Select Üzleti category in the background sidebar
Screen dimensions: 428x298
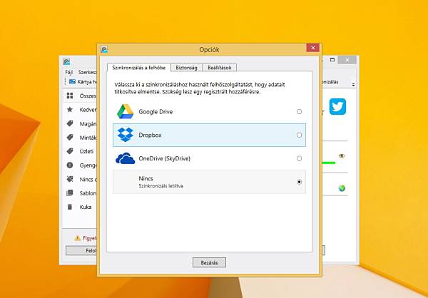pos(80,151)
